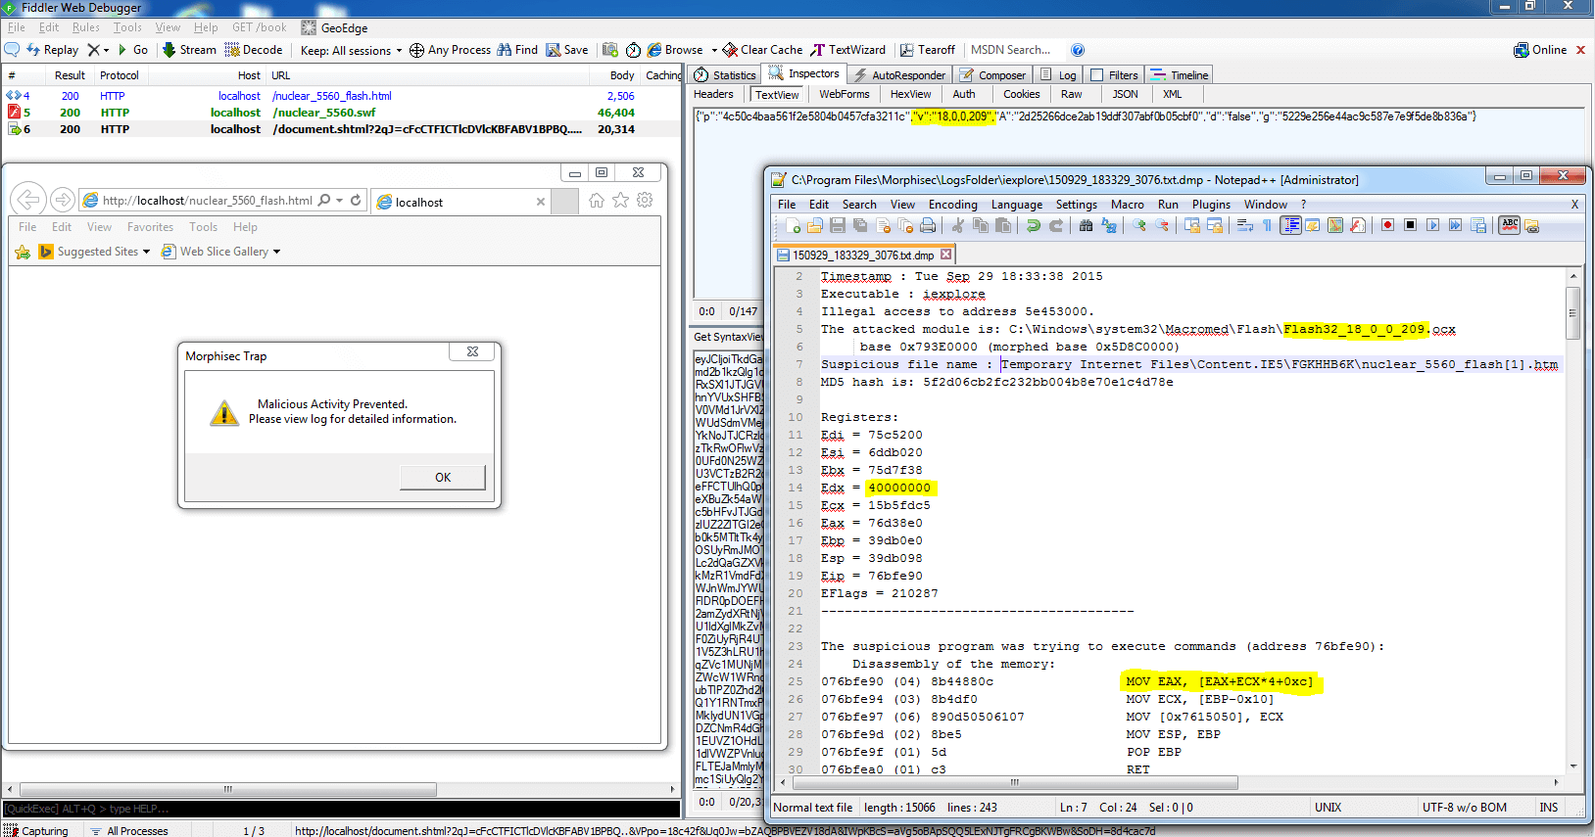Open Fiddler Rules menu
The height and width of the screenshot is (837, 1595).
click(x=86, y=27)
